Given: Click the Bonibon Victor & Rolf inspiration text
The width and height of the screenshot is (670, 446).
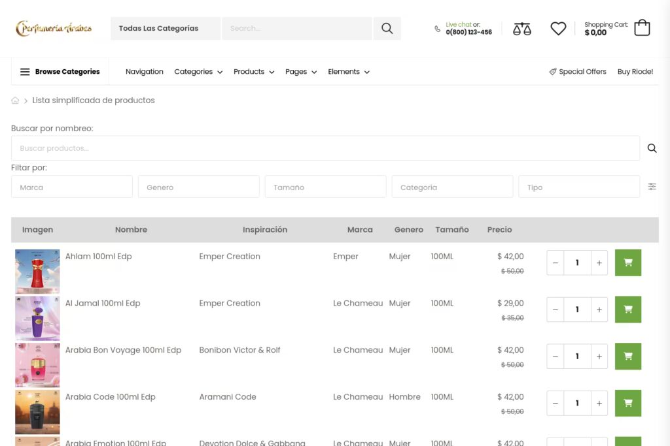Looking at the screenshot, I should tap(239, 350).
